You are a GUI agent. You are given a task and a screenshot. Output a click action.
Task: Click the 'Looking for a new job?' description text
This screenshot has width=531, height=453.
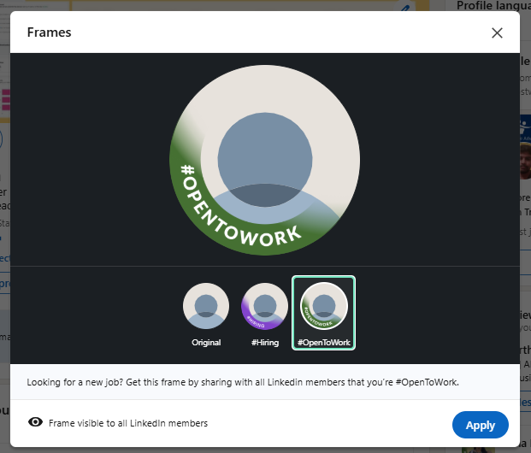[243, 382]
